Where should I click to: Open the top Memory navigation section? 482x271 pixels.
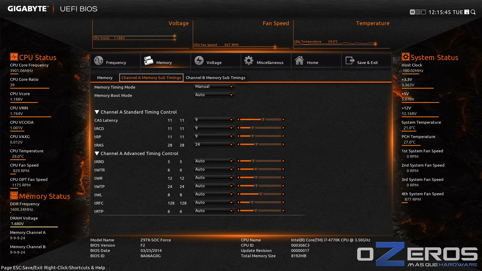click(165, 60)
